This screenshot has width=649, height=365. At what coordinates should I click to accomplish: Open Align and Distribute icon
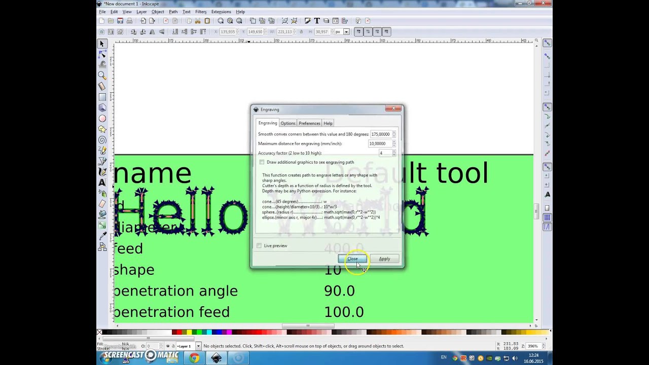(x=345, y=21)
